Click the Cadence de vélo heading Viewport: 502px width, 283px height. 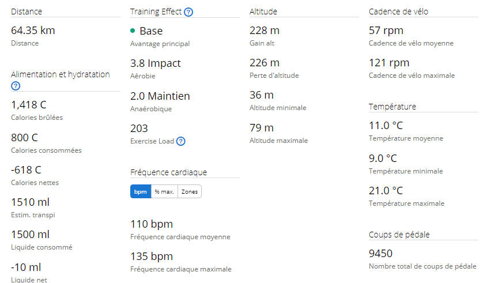click(399, 12)
